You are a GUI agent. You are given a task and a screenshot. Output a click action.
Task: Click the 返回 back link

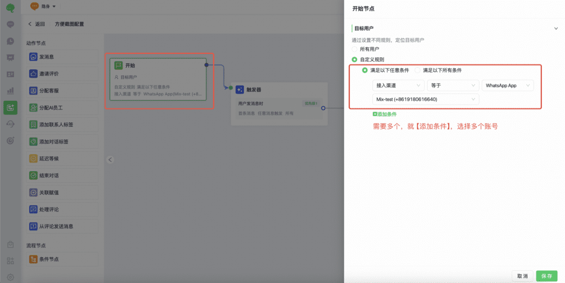[x=36, y=24]
